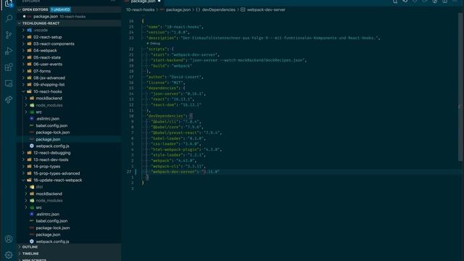Click the dist folder icon
The height and width of the screenshot is (261, 464).
point(32,187)
